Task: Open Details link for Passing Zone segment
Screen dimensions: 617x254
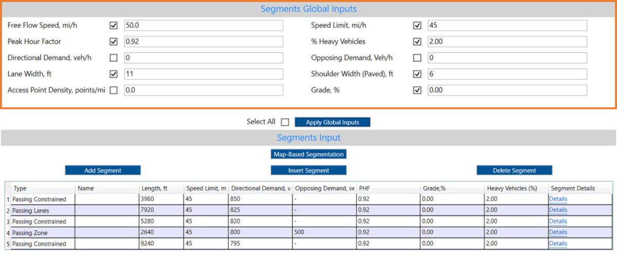Action: (x=558, y=232)
